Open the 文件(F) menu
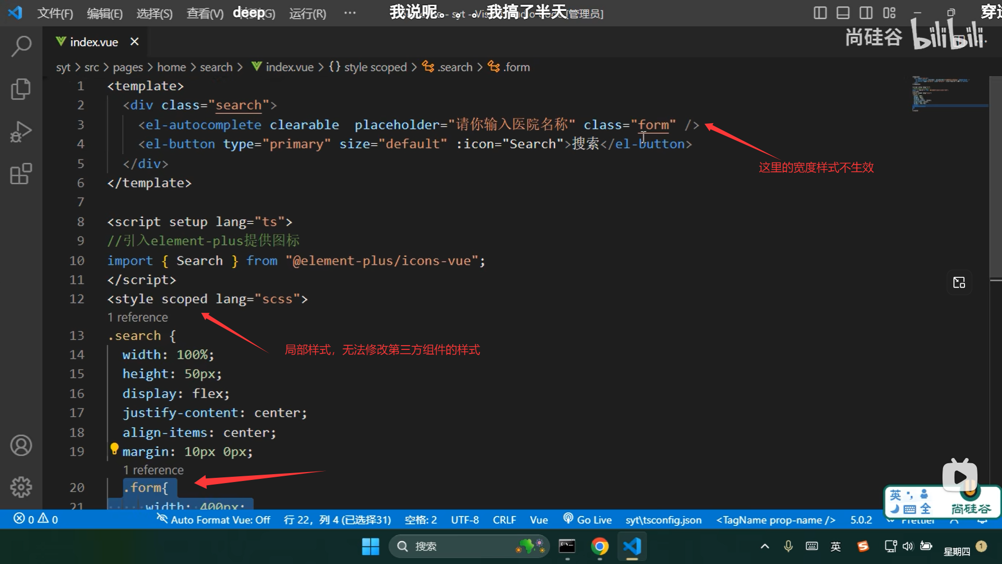 click(55, 13)
